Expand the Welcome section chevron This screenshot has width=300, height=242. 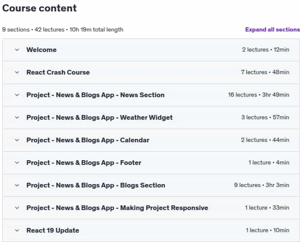tap(17, 50)
